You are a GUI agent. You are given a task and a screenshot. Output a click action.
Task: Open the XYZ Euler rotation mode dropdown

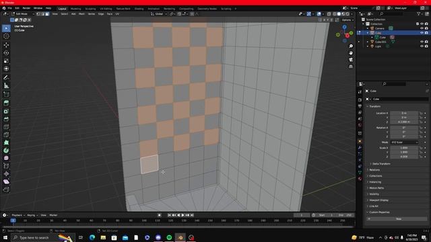click(404, 142)
